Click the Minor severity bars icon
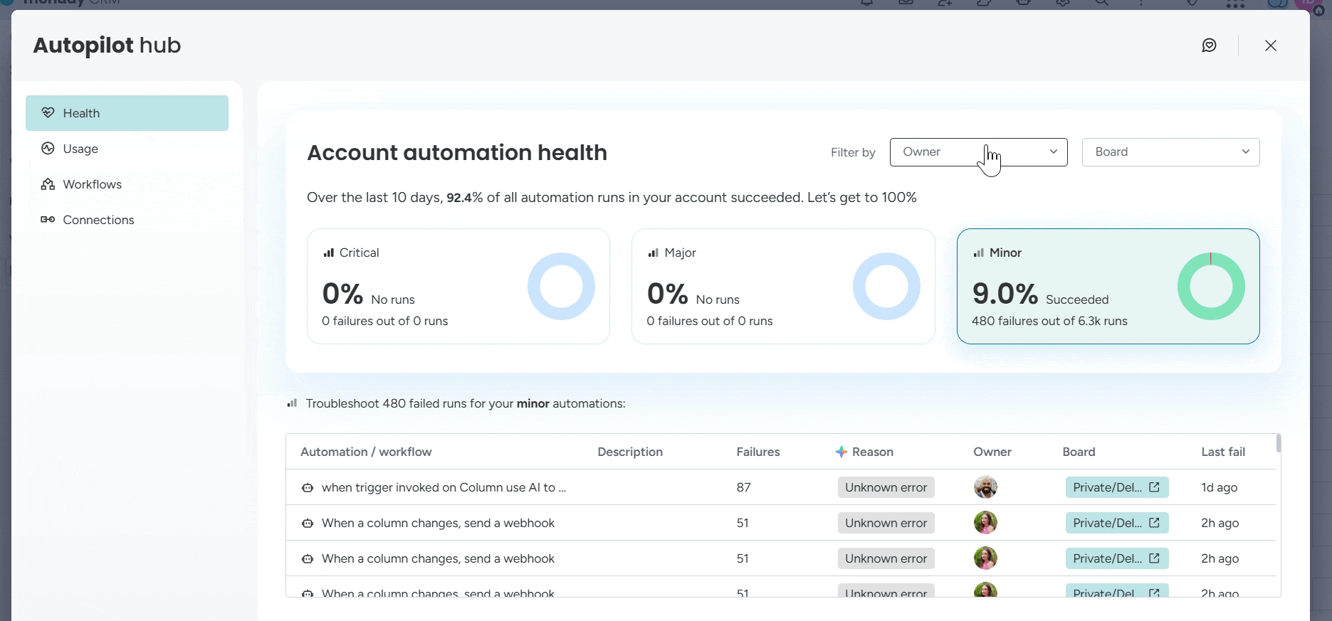Image resolution: width=1332 pixels, height=621 pixels. pos(978,253)
